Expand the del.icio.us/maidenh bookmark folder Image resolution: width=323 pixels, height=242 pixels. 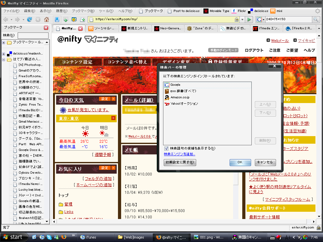tap(3, 54)
